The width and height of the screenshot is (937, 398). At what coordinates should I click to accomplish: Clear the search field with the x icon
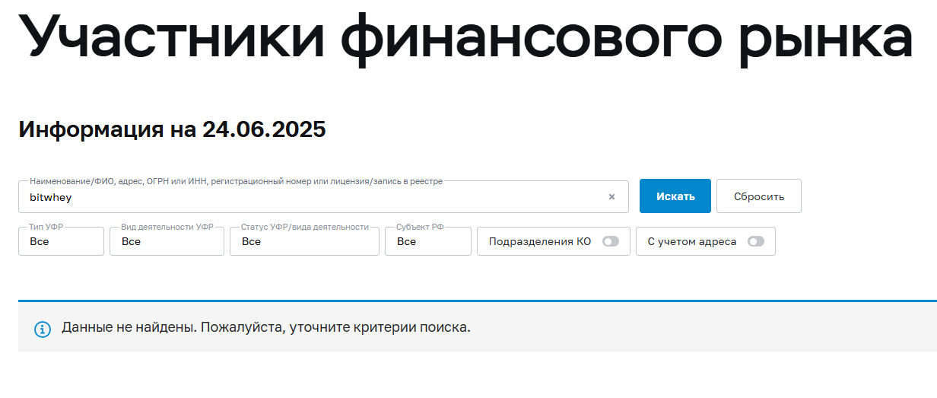coord(611,196)
